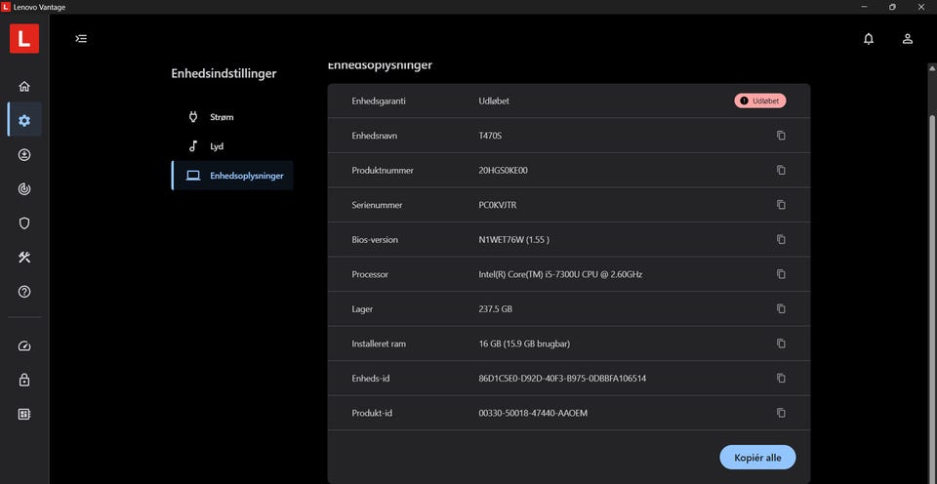Click the N1WET76W (1.55 ) BIOS text
937x484 pixels.
coord(514,240)
